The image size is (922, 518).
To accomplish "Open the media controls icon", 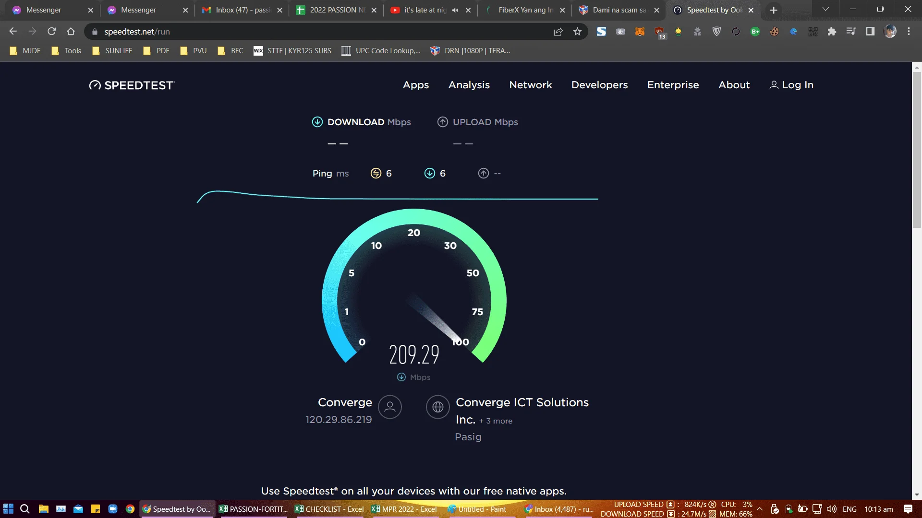I will pos(851,32).
